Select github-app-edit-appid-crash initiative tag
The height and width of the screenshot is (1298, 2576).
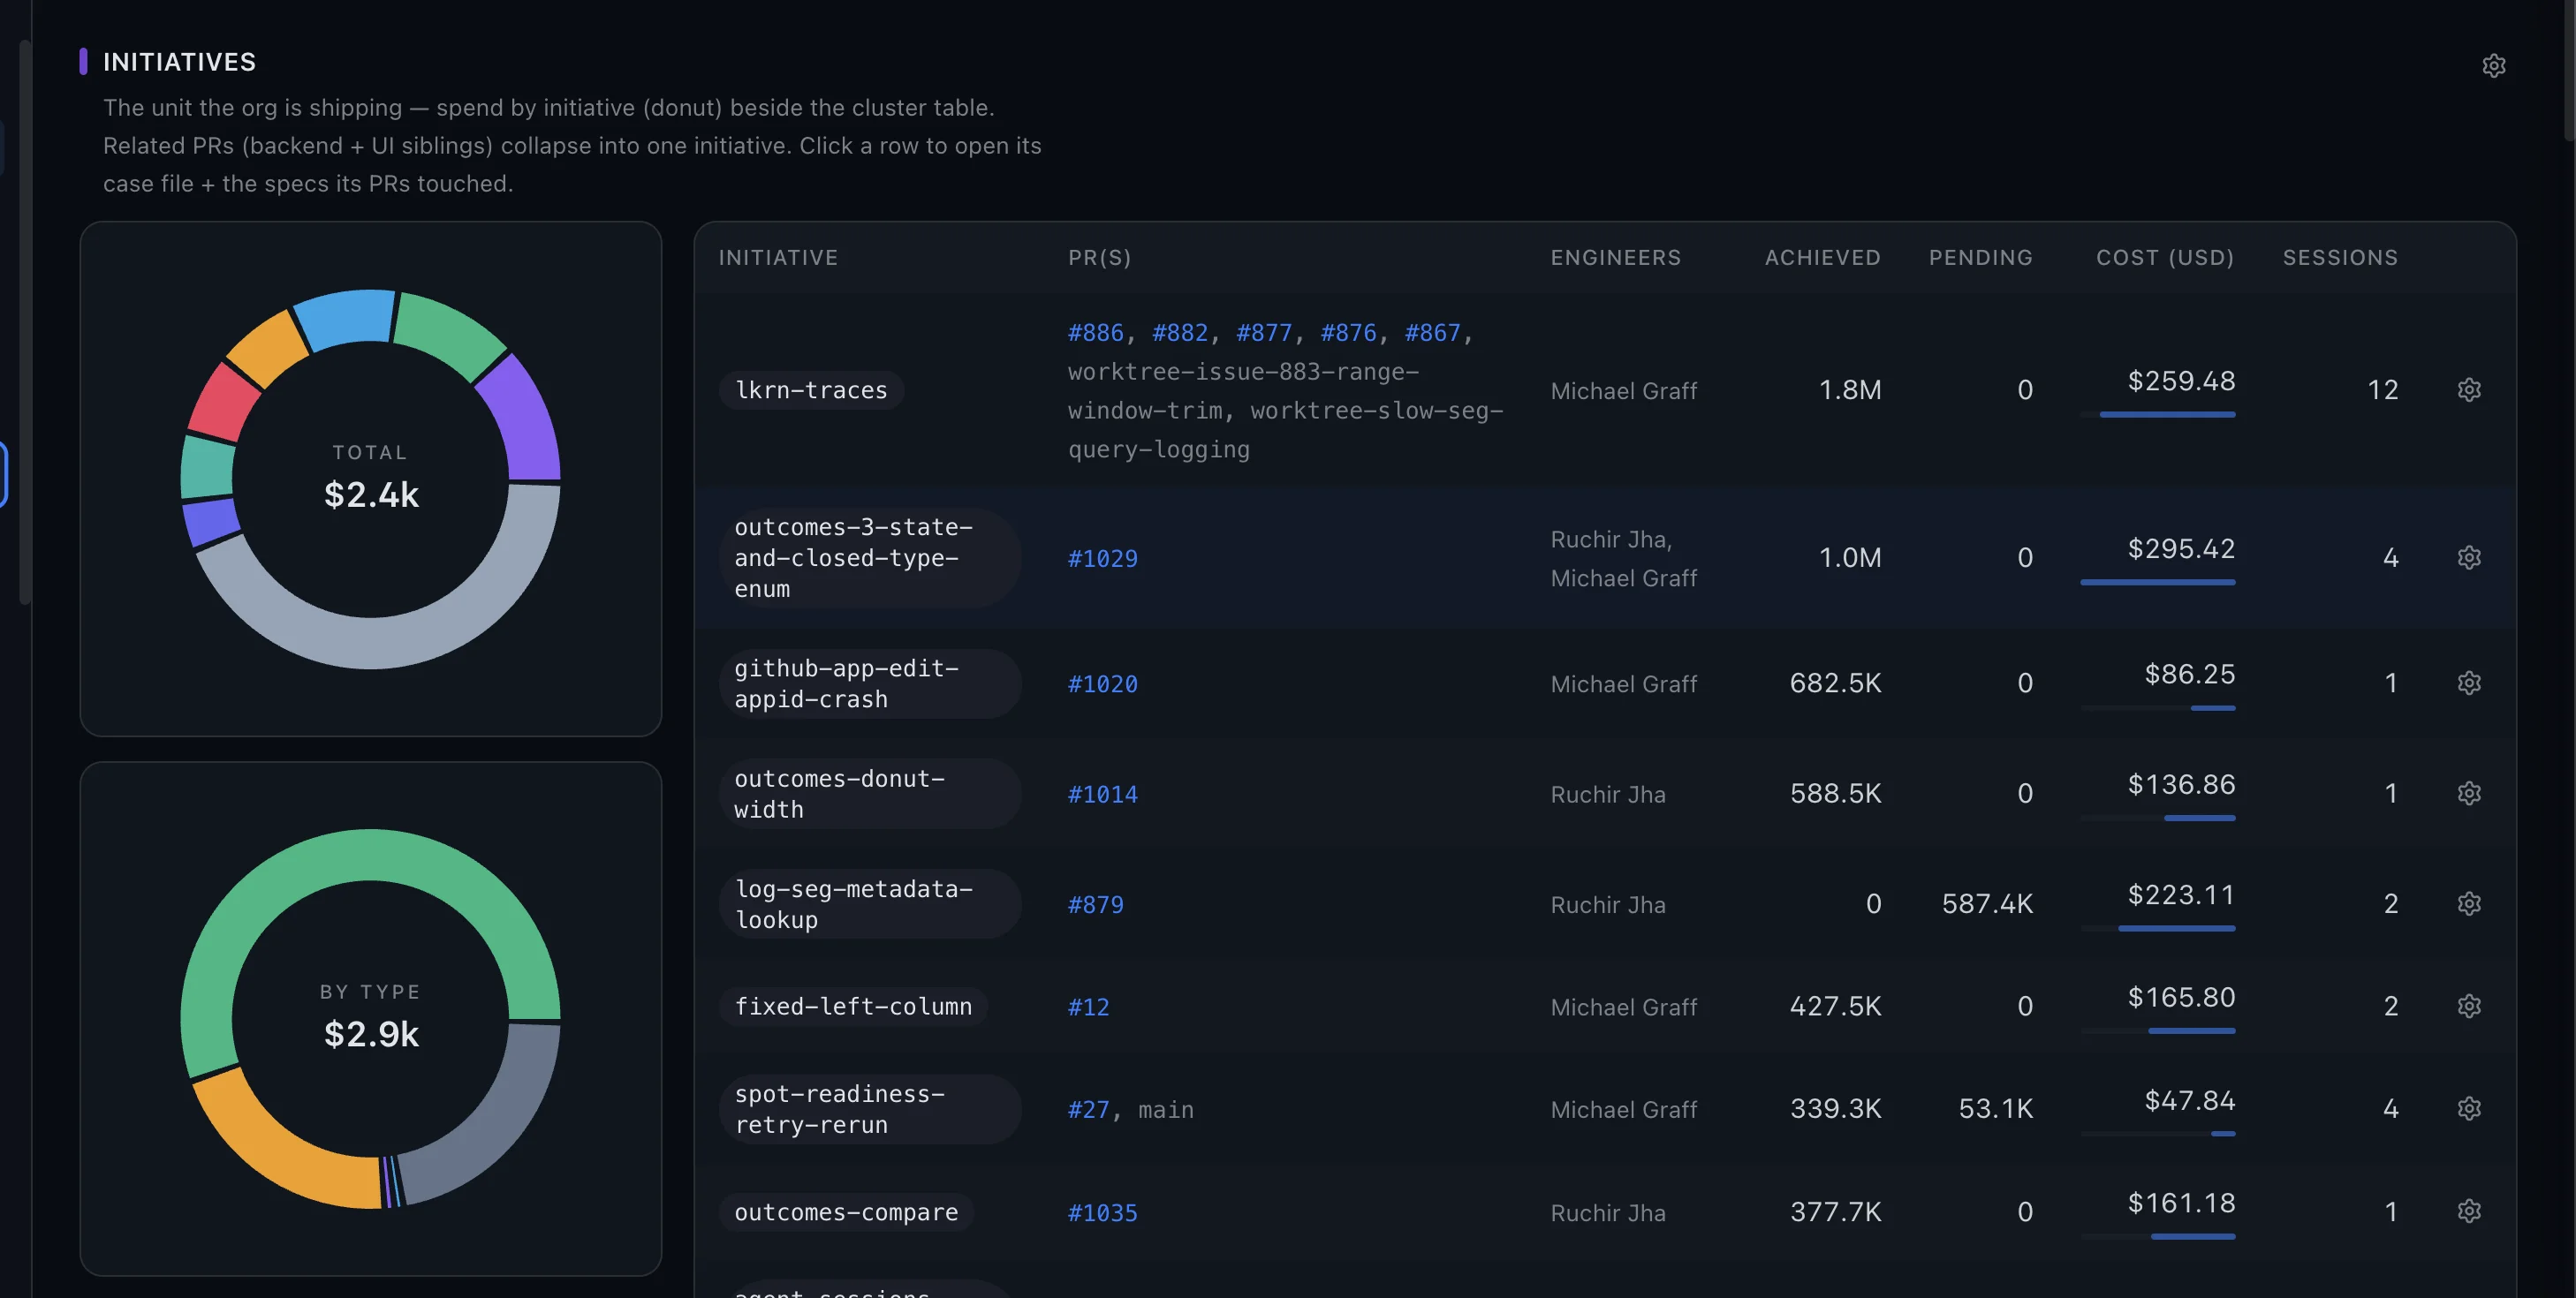pos(869,683)
